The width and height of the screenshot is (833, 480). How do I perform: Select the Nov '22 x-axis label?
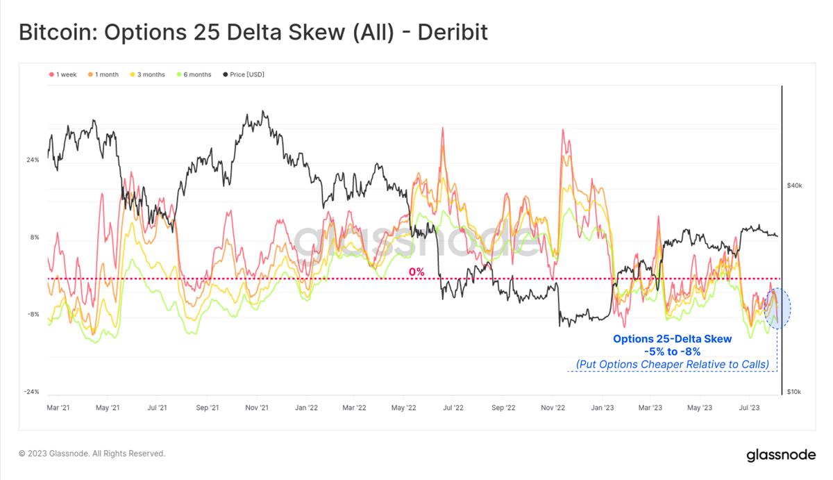(x=553, y=408)
